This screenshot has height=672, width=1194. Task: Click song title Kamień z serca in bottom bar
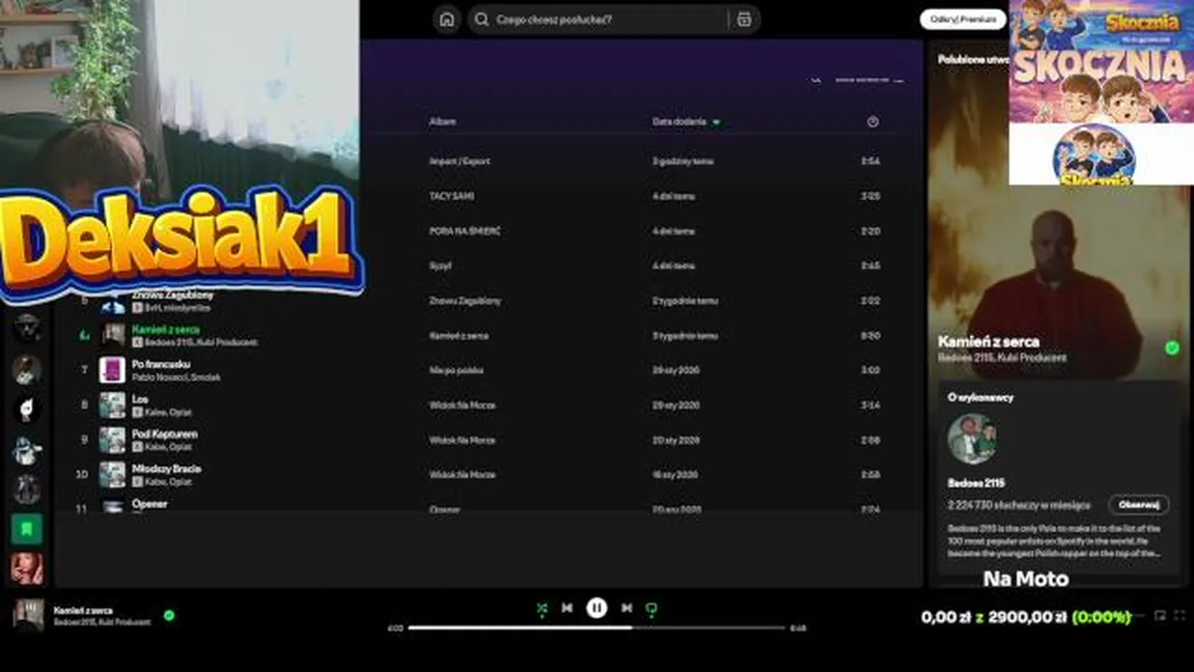click(x=83, y=610)
